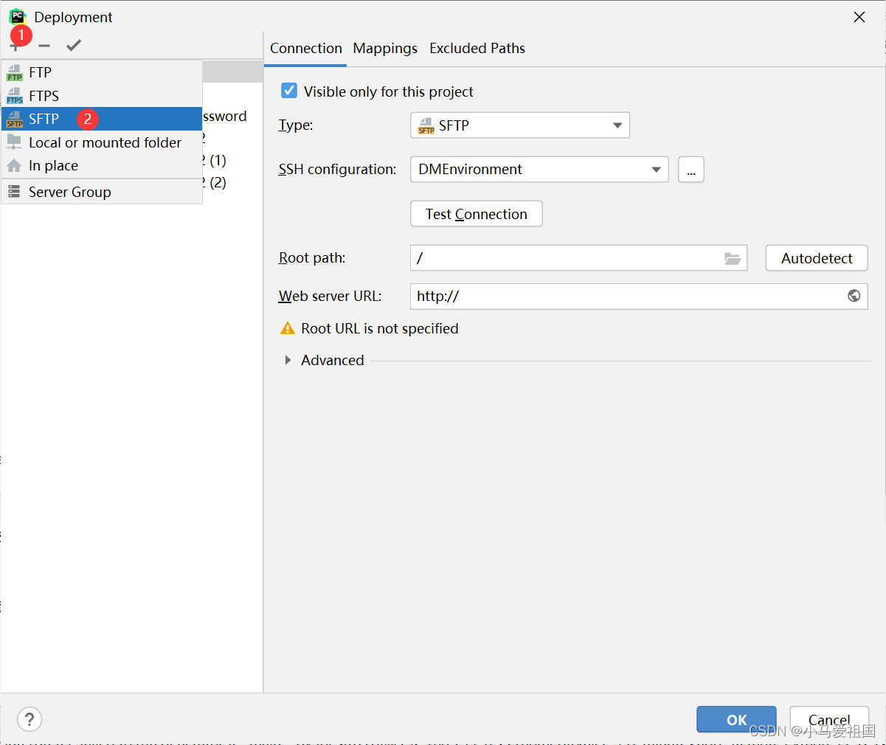Close the Deployment dialog
Image resolution: width=886 pixels, height=745 pixels.
point(859,17)
